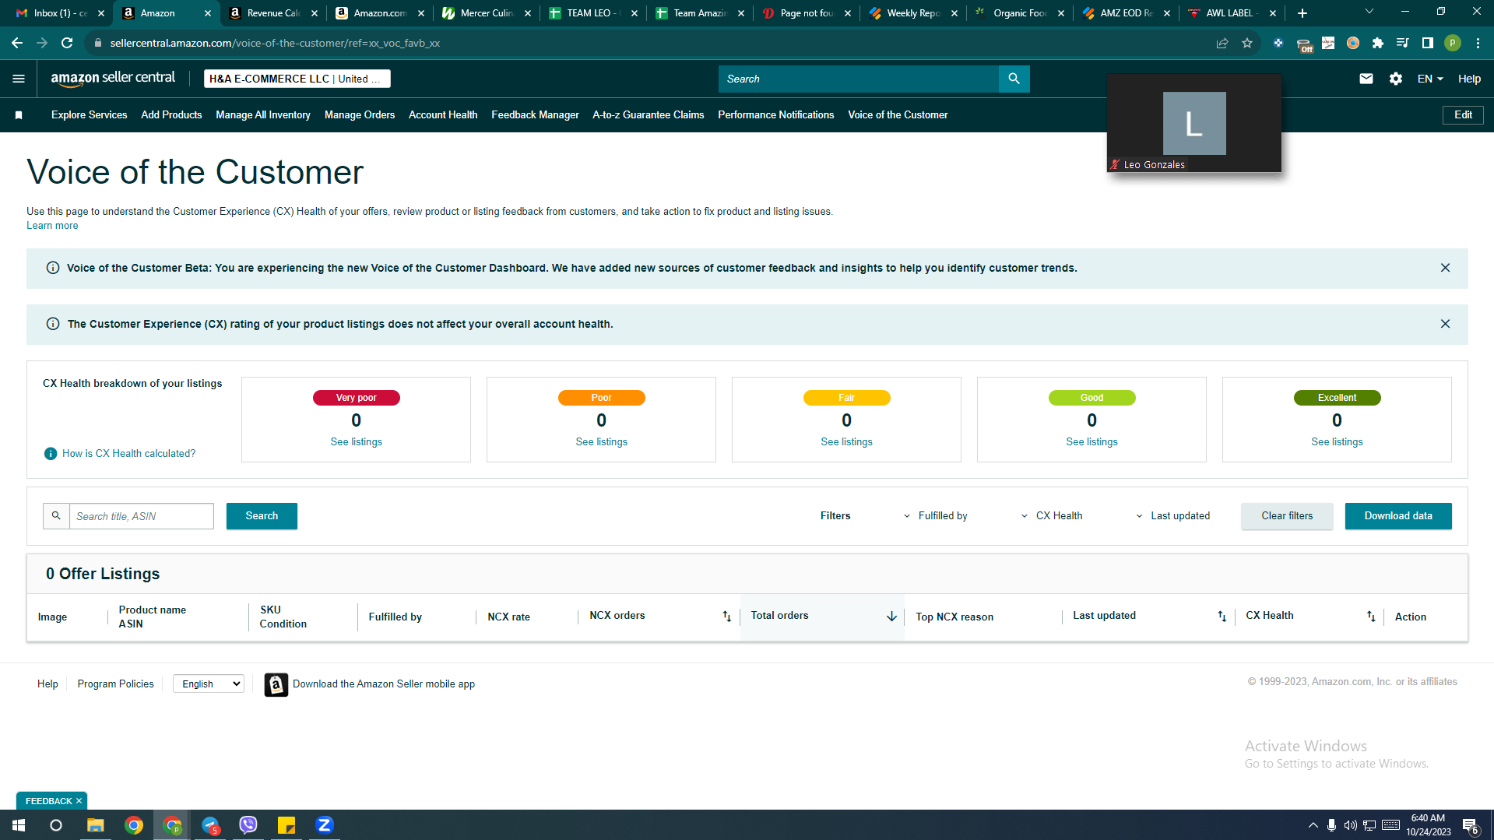Open the H&A E-COMMERCE LLC account switcher
The width and height of the screenshot is (1494, 840).
[297, 79]
